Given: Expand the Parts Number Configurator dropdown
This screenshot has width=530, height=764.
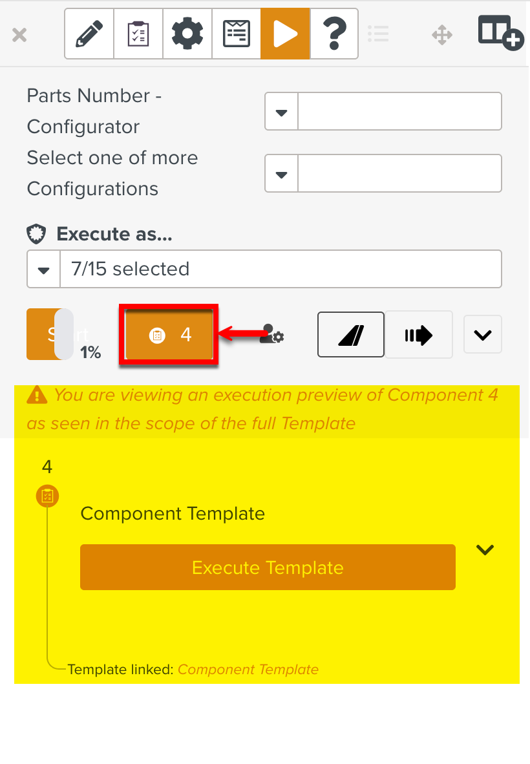Looking at the screenshot, I should click(x=281, y=111).
